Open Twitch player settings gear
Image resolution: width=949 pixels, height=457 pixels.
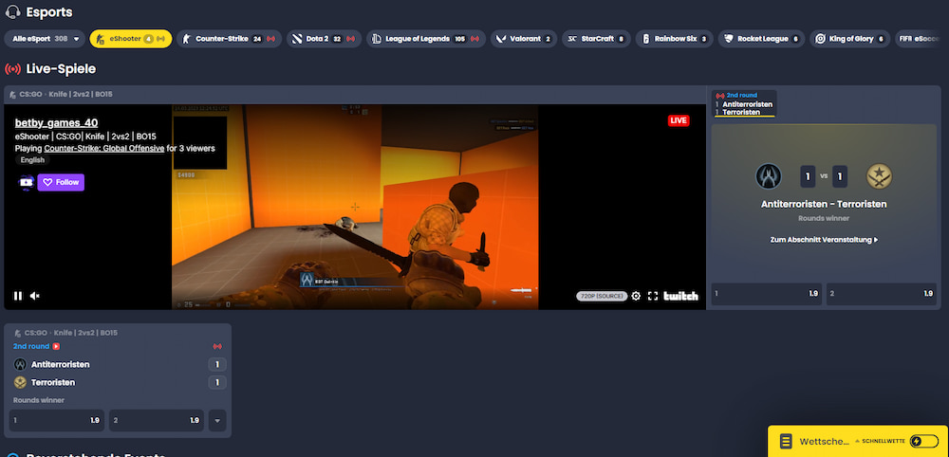pyautogui.click(x=636, y=296)
